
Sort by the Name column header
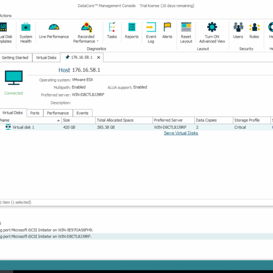[x=30, y=120]
